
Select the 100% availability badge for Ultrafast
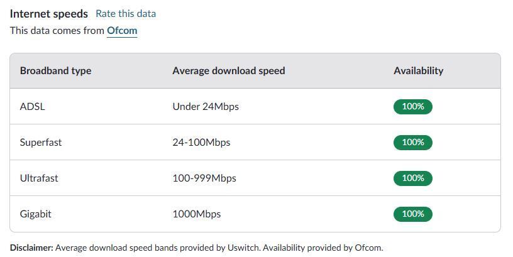click(413, 178)
